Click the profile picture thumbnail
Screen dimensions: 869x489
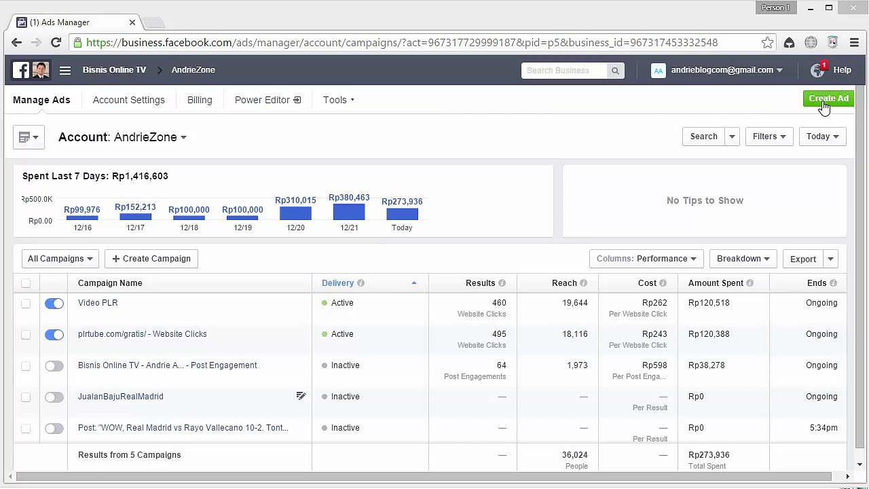[x=40, y=70]
